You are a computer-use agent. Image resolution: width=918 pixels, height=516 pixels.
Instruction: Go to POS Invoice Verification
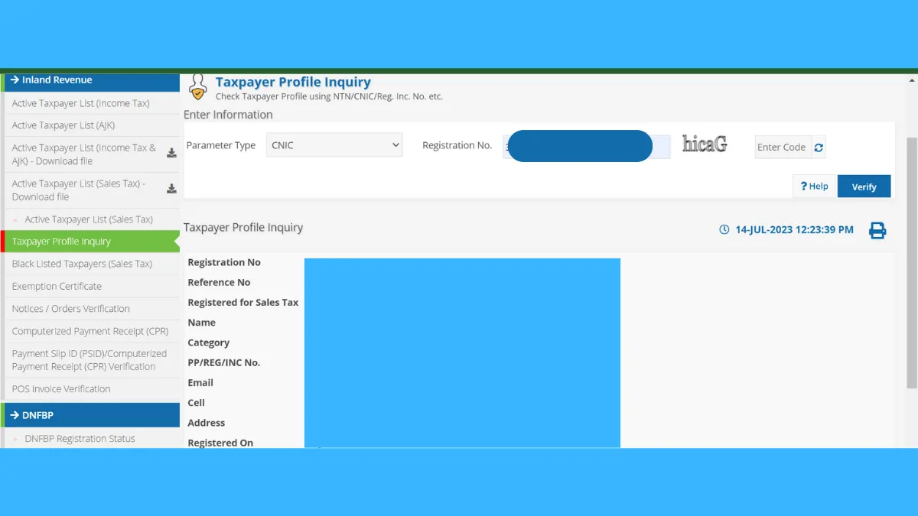61,388
